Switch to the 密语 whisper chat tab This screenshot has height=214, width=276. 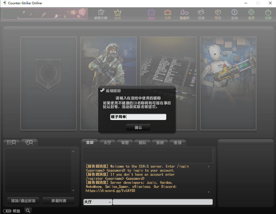[178, 143]
